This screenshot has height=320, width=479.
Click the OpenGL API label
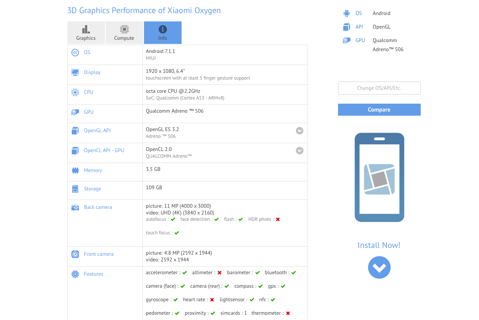click(97, 131)
